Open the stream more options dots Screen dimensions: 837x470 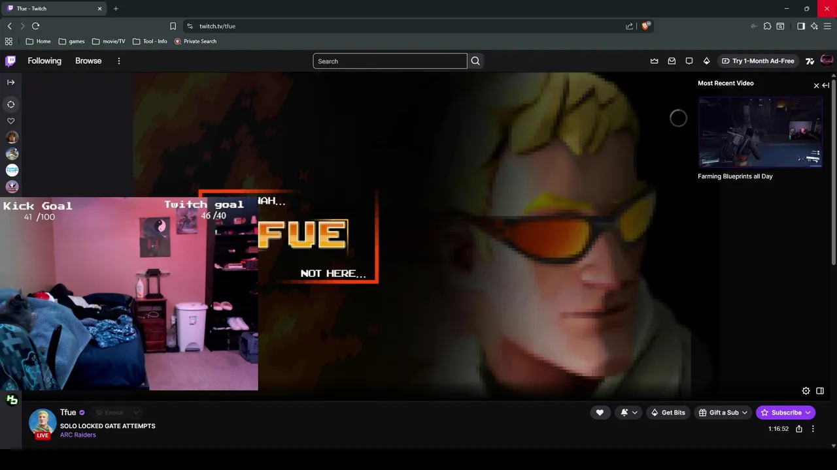click(x=813, y=429)
